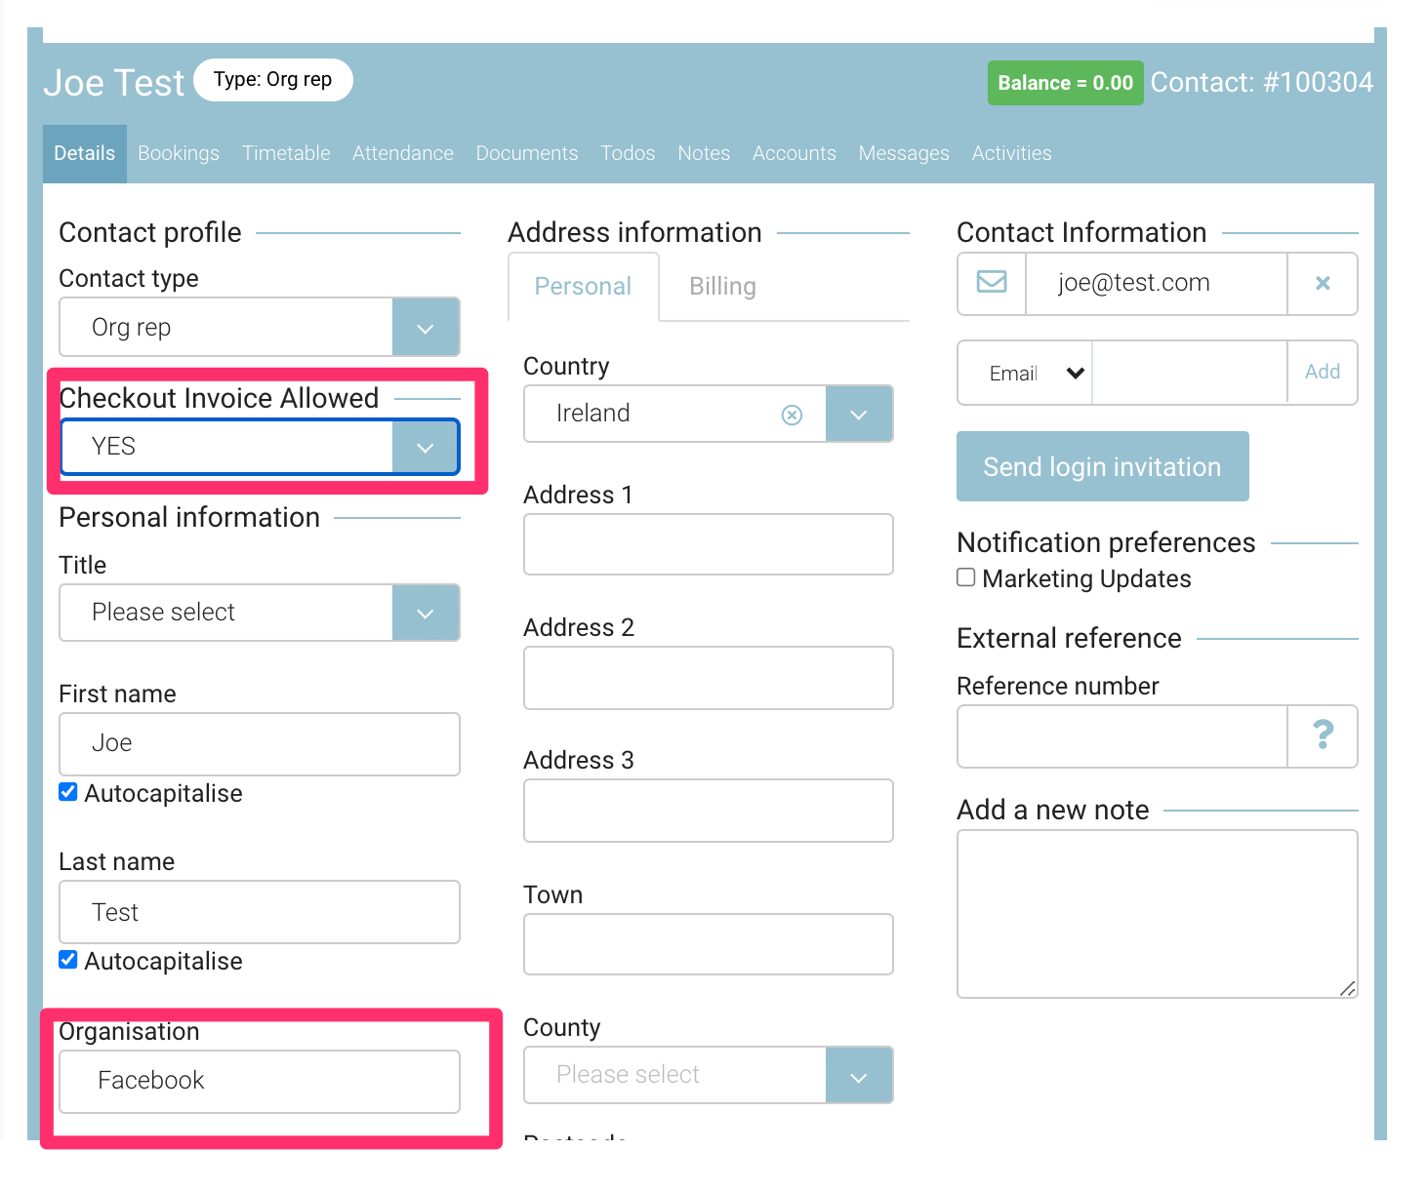Image resolution: width=1427 pixels, height=1190 pixels.
Task: Open the Billing address tab
Action: coord(722,287)
